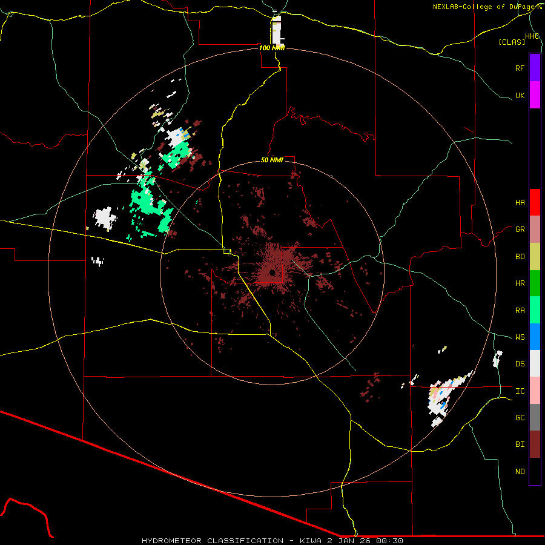Click the 100 NMI range ring label
This screenshot has width=545, height=545.
point(272,48)
